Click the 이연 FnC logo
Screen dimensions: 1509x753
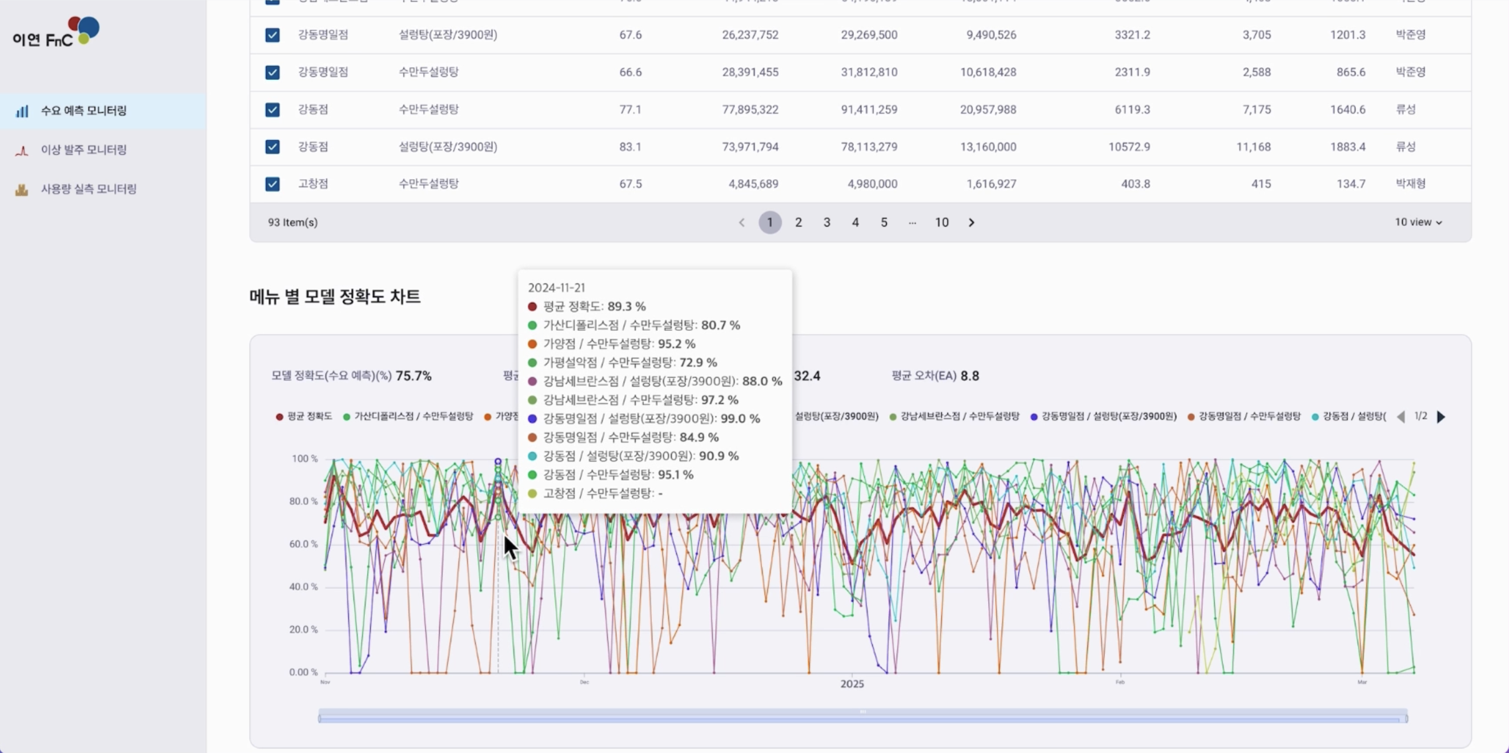[56, 32]
